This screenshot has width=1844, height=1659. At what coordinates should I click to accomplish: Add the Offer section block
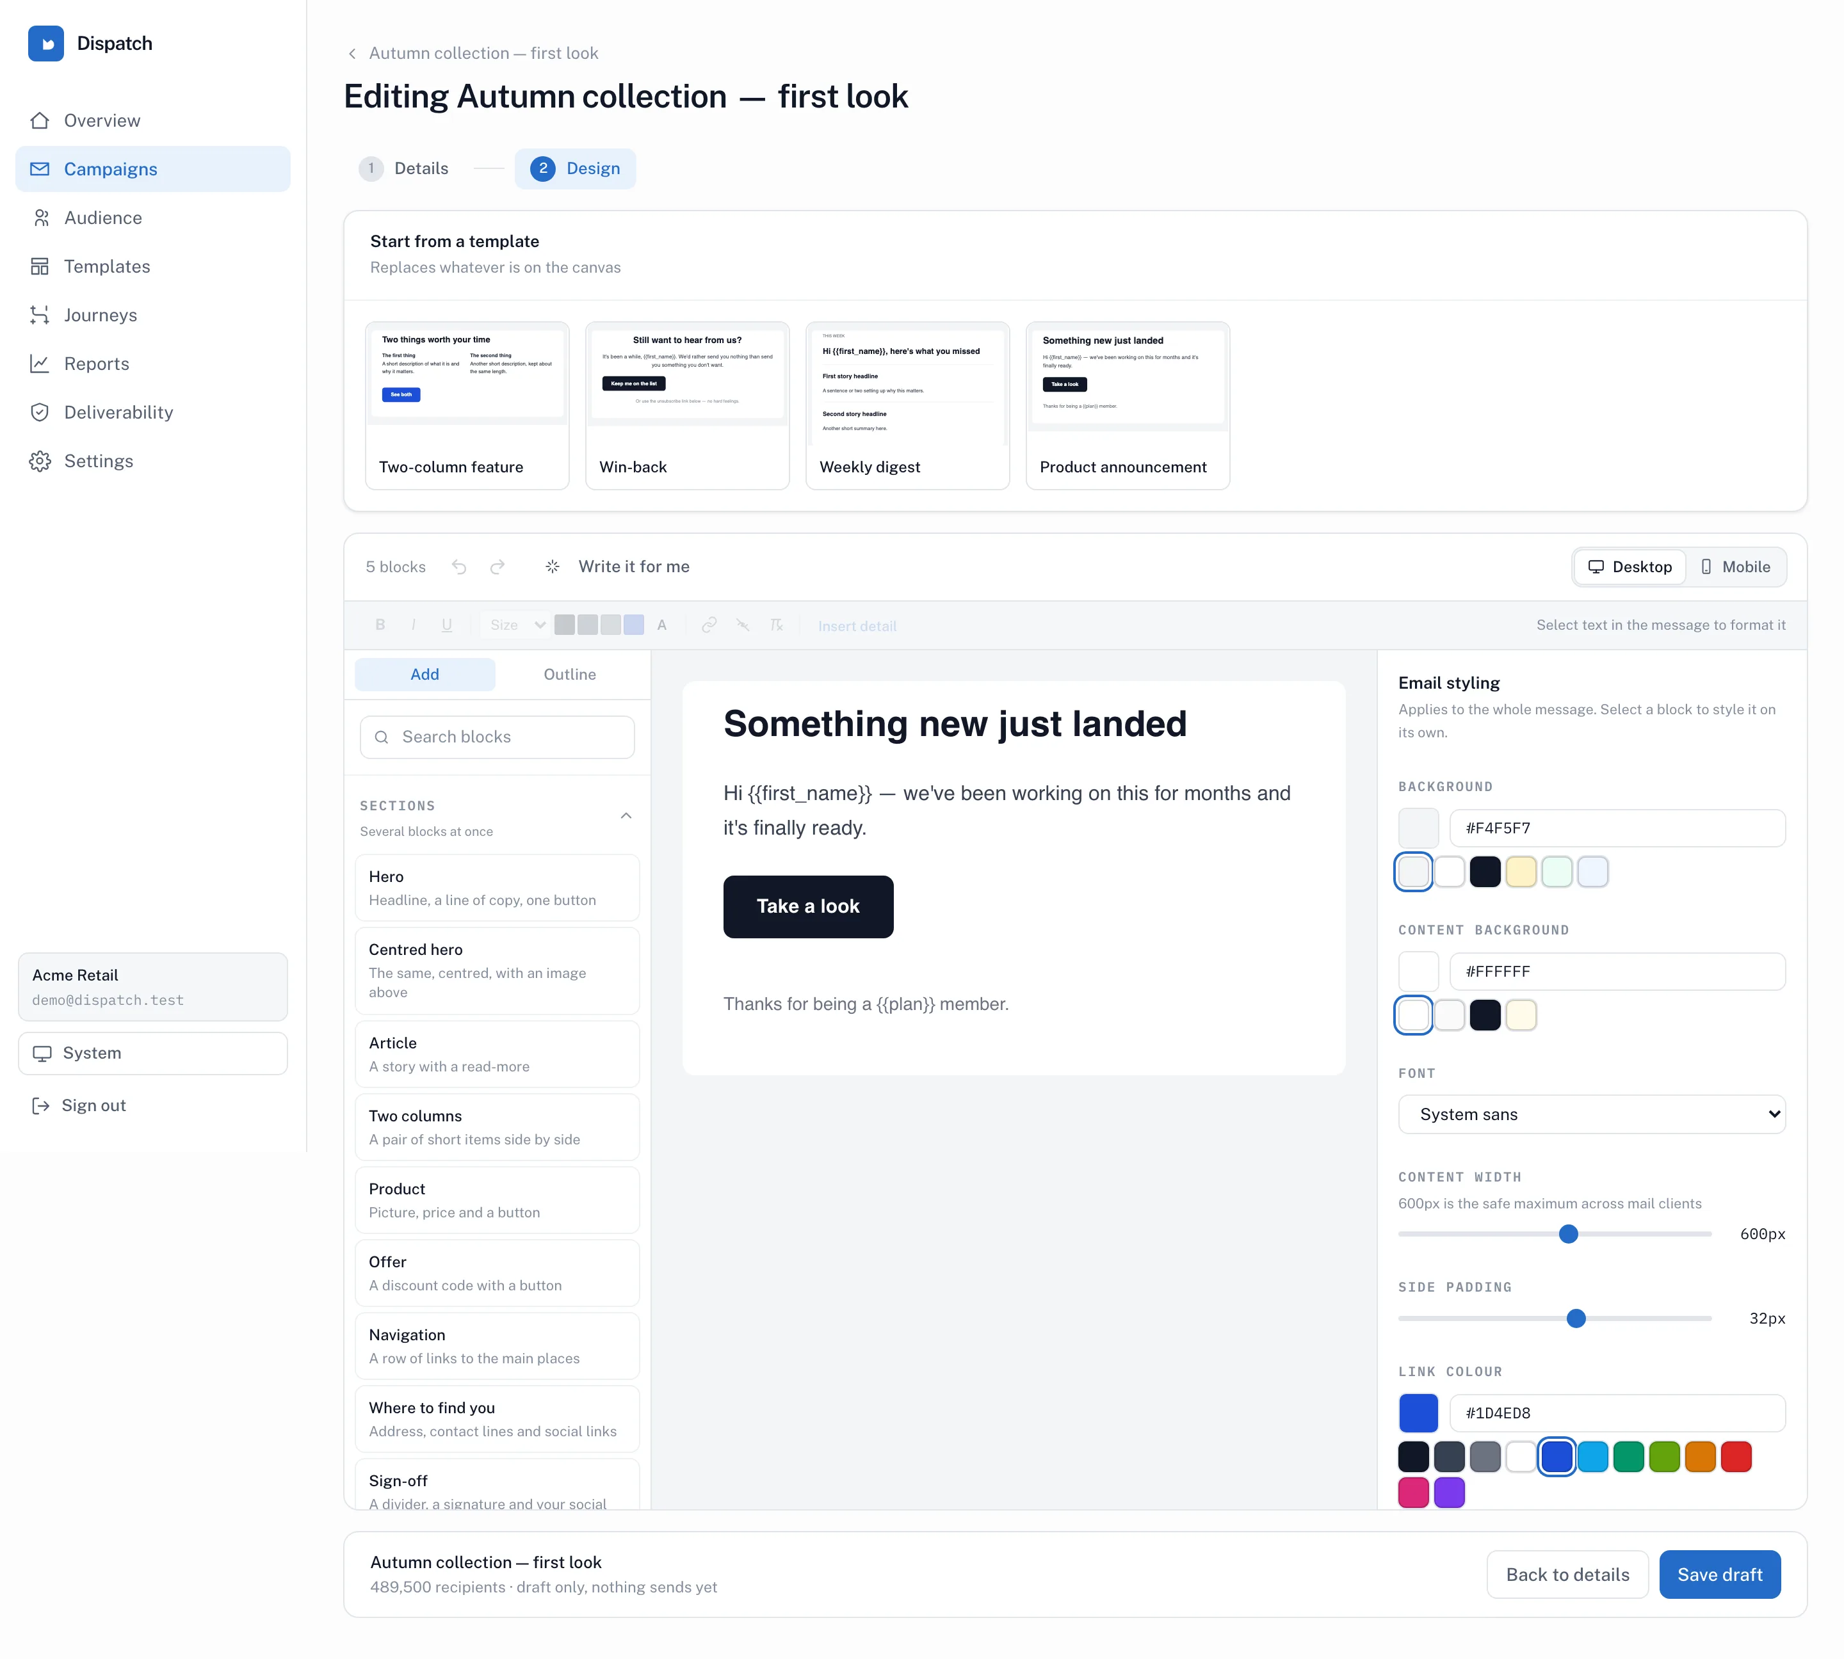point(497,1272)
